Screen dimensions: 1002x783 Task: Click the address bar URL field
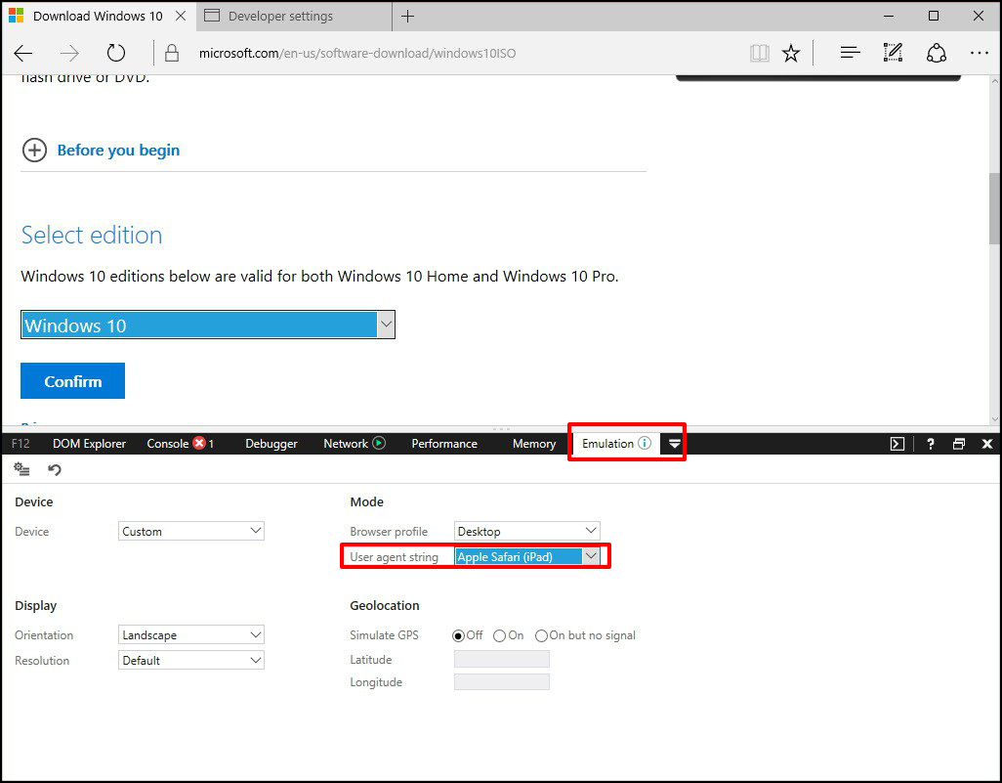(x=357, y=53)
